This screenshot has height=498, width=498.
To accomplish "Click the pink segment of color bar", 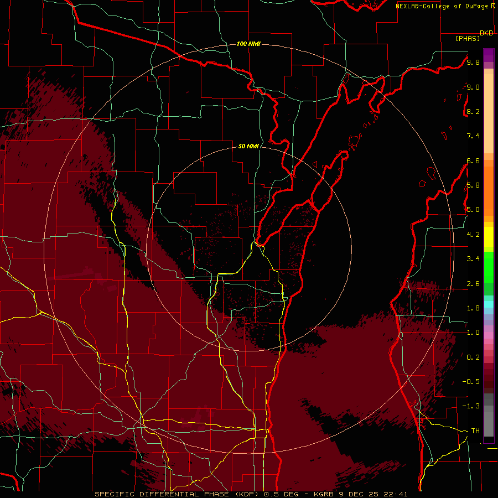I will coord(489,335).
